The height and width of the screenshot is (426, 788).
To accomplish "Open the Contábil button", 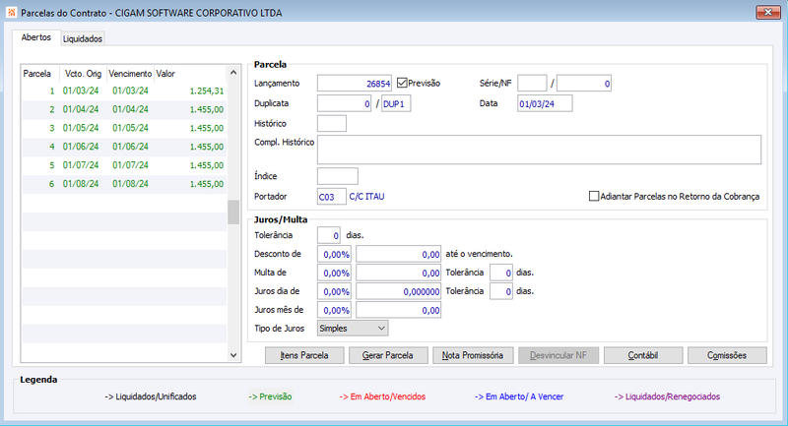I will coord(643,355).
